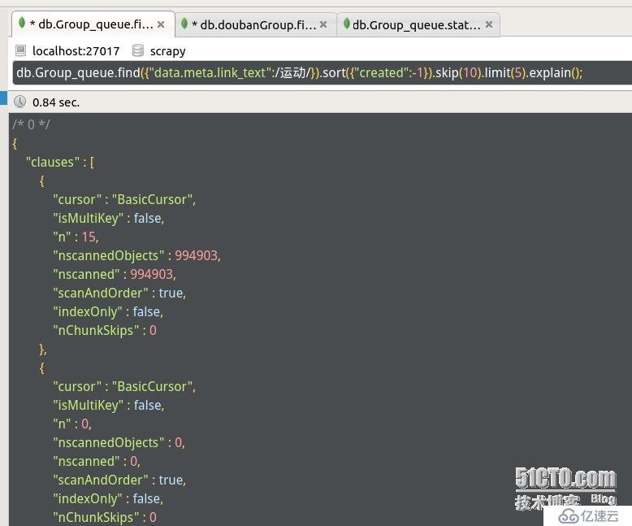The image size is (632, 526).
Task: Click the "nscannedObjects" : 0 line
Action: tap(119, 443)
